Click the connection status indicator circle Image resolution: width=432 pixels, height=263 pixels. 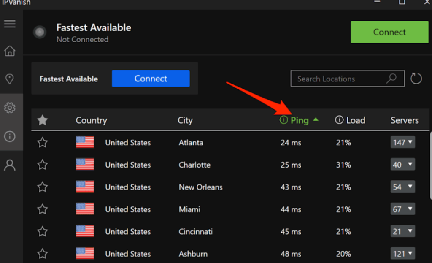click(40, 32)
